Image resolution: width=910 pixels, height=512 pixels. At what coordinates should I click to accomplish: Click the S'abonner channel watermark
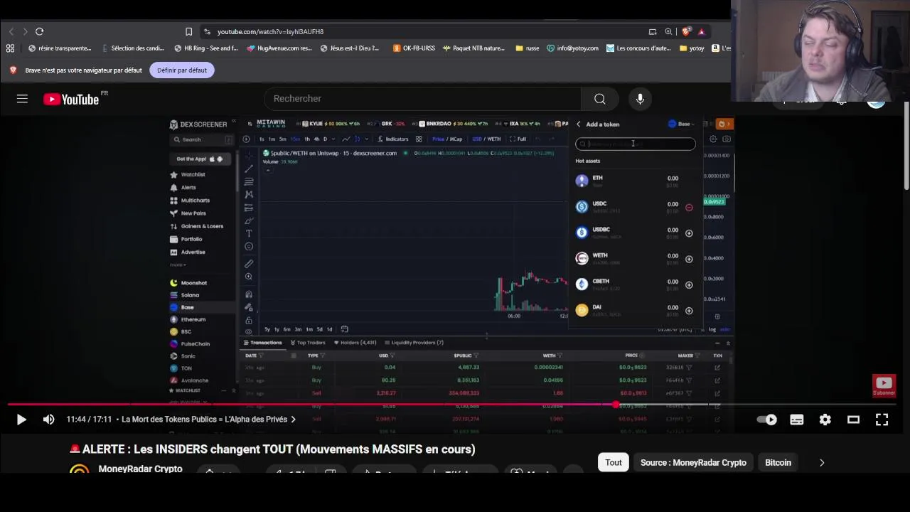click(x=884, y=385)
